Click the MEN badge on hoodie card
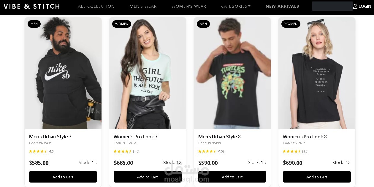This screenshot has width=374, height=187. (34, 24)
